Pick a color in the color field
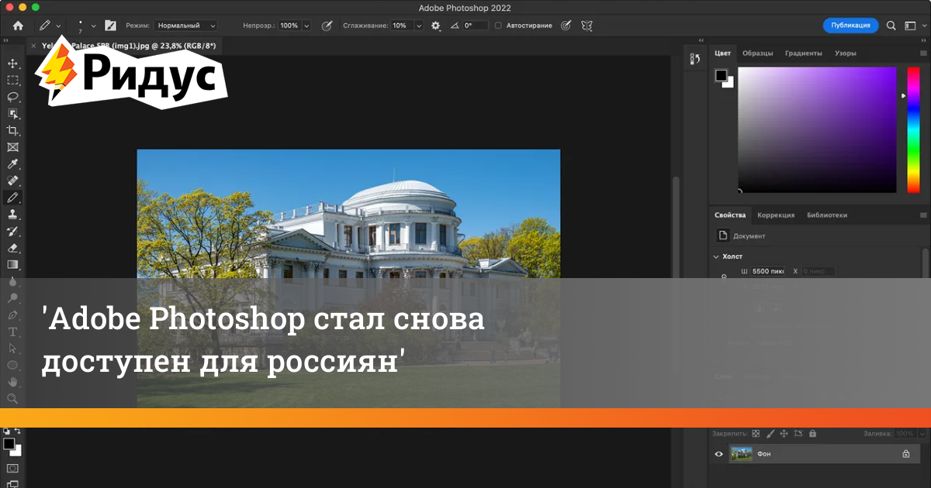This screenshot has height=488, width=931. click(817, 130)
